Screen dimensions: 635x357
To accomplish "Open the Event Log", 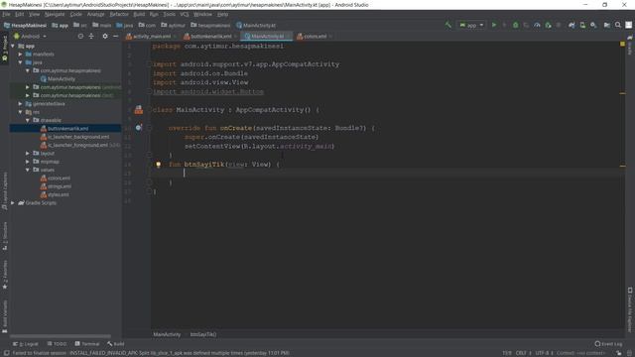I will [x=608, y=344].
